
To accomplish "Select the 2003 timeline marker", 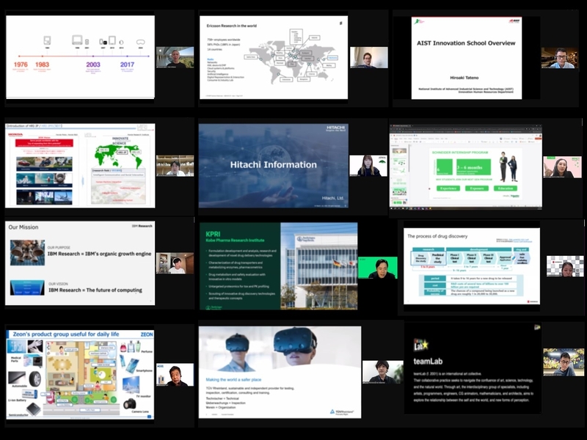I will tap(93, 65).
